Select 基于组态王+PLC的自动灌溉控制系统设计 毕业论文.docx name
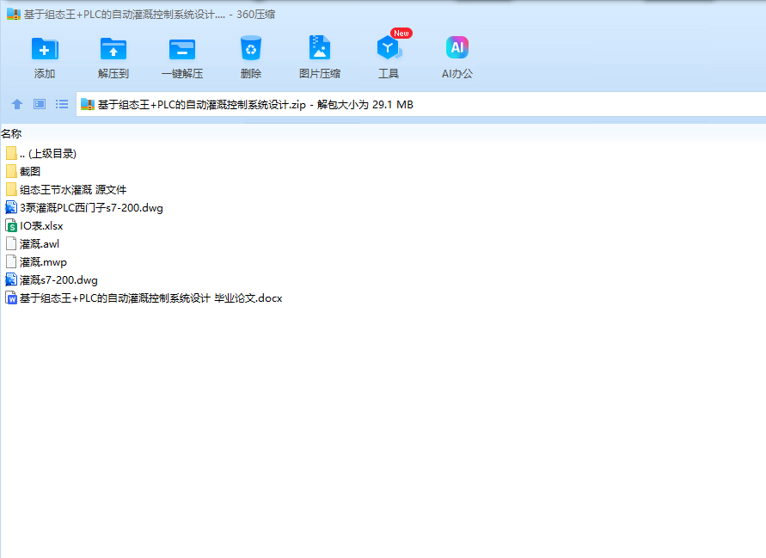Screen dimensions: 766x558 pos(151,298)
